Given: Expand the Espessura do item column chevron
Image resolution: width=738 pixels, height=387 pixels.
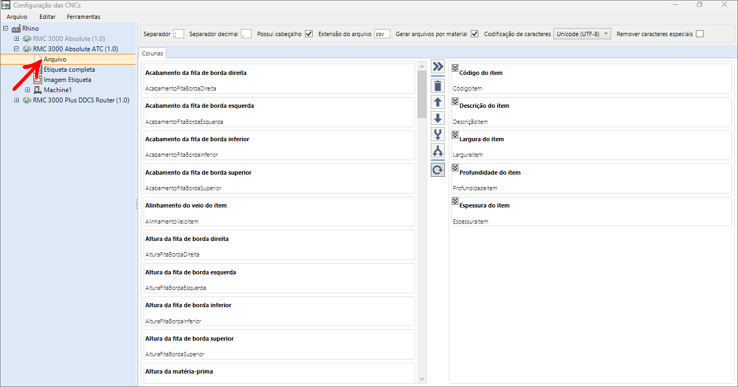Looking at the screenshot, I should (455, 201).
